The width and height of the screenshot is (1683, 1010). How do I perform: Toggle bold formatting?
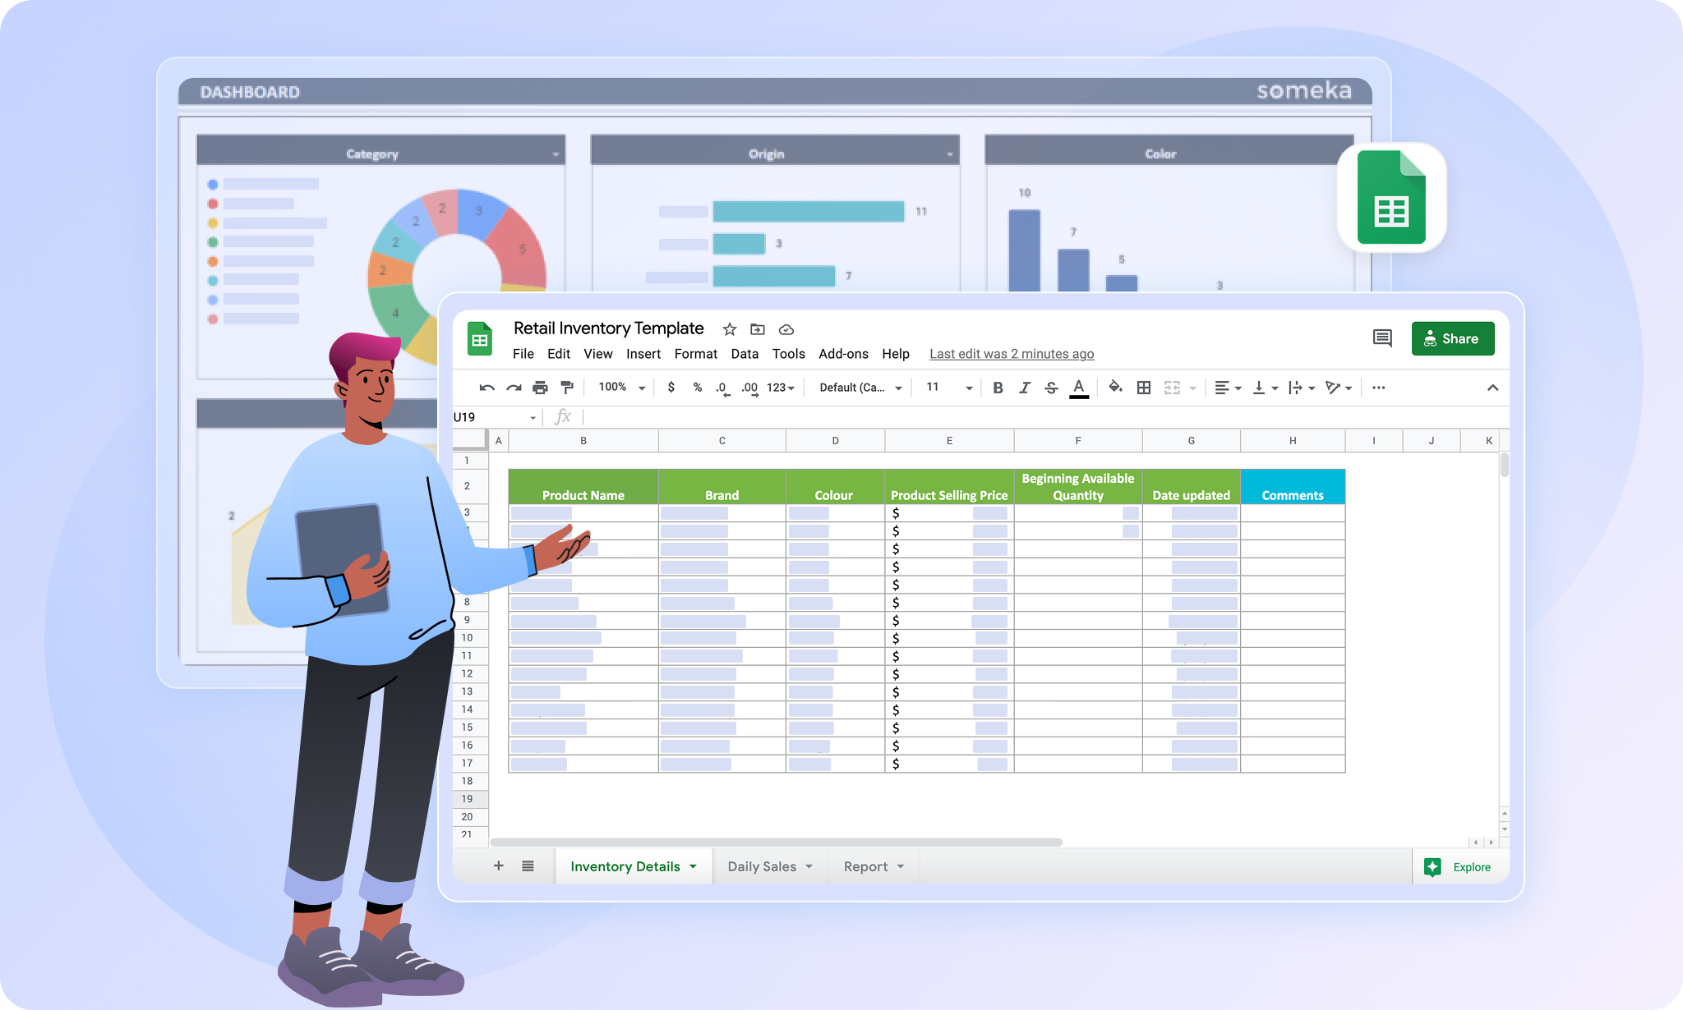coord(998,388)
